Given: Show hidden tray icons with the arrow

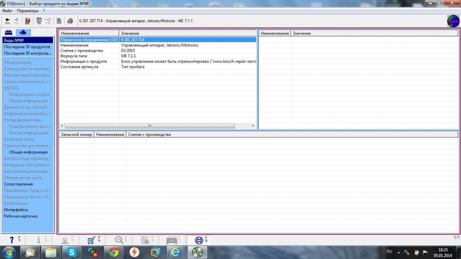Looking at the screenshot, I should point(399,252).
